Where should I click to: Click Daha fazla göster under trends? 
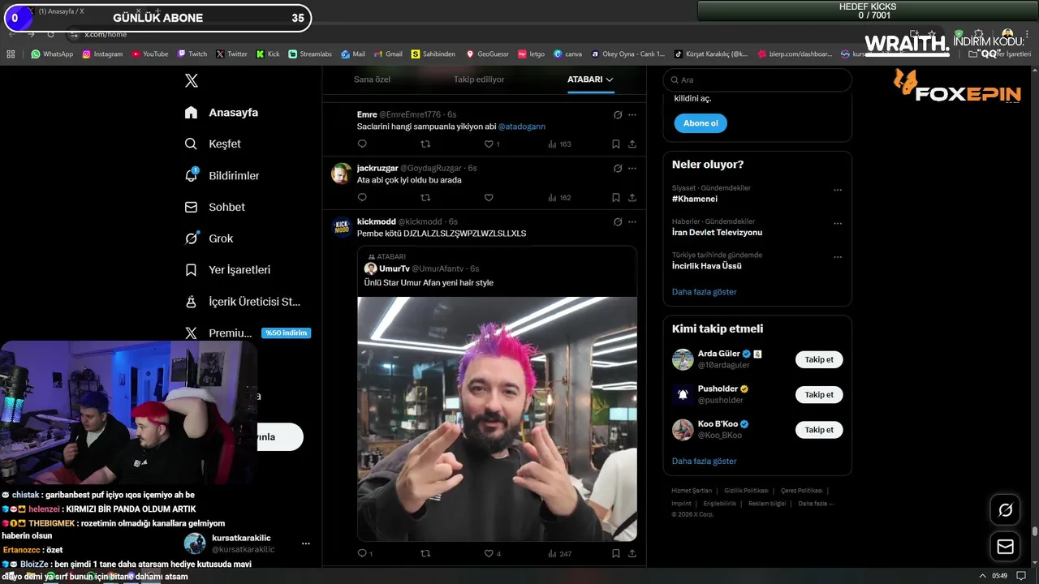point(704,292)
